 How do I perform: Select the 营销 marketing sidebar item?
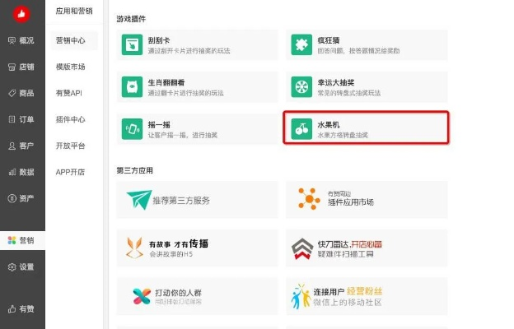click(22, 241)
